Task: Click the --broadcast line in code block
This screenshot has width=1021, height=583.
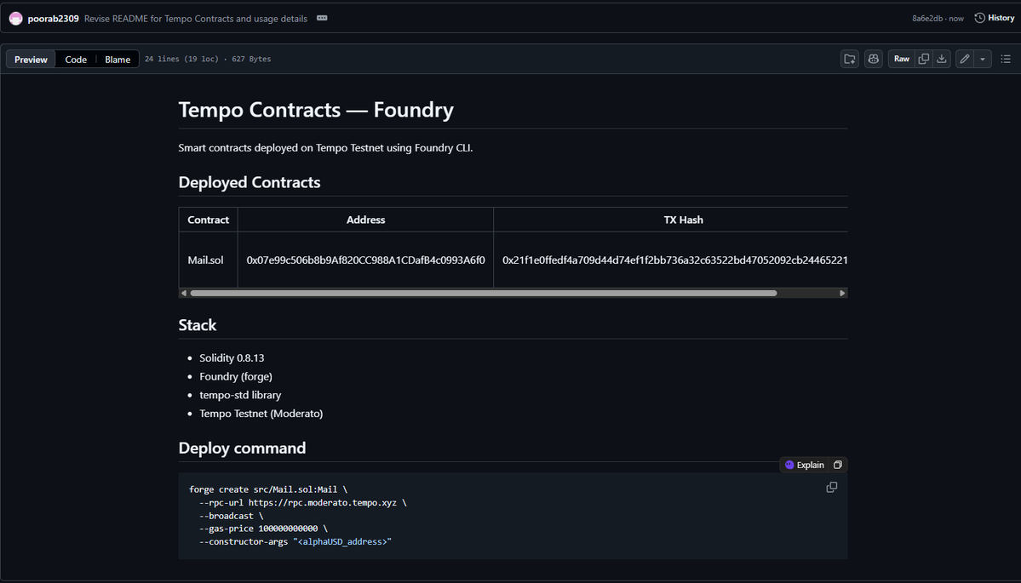Action: 231,515
